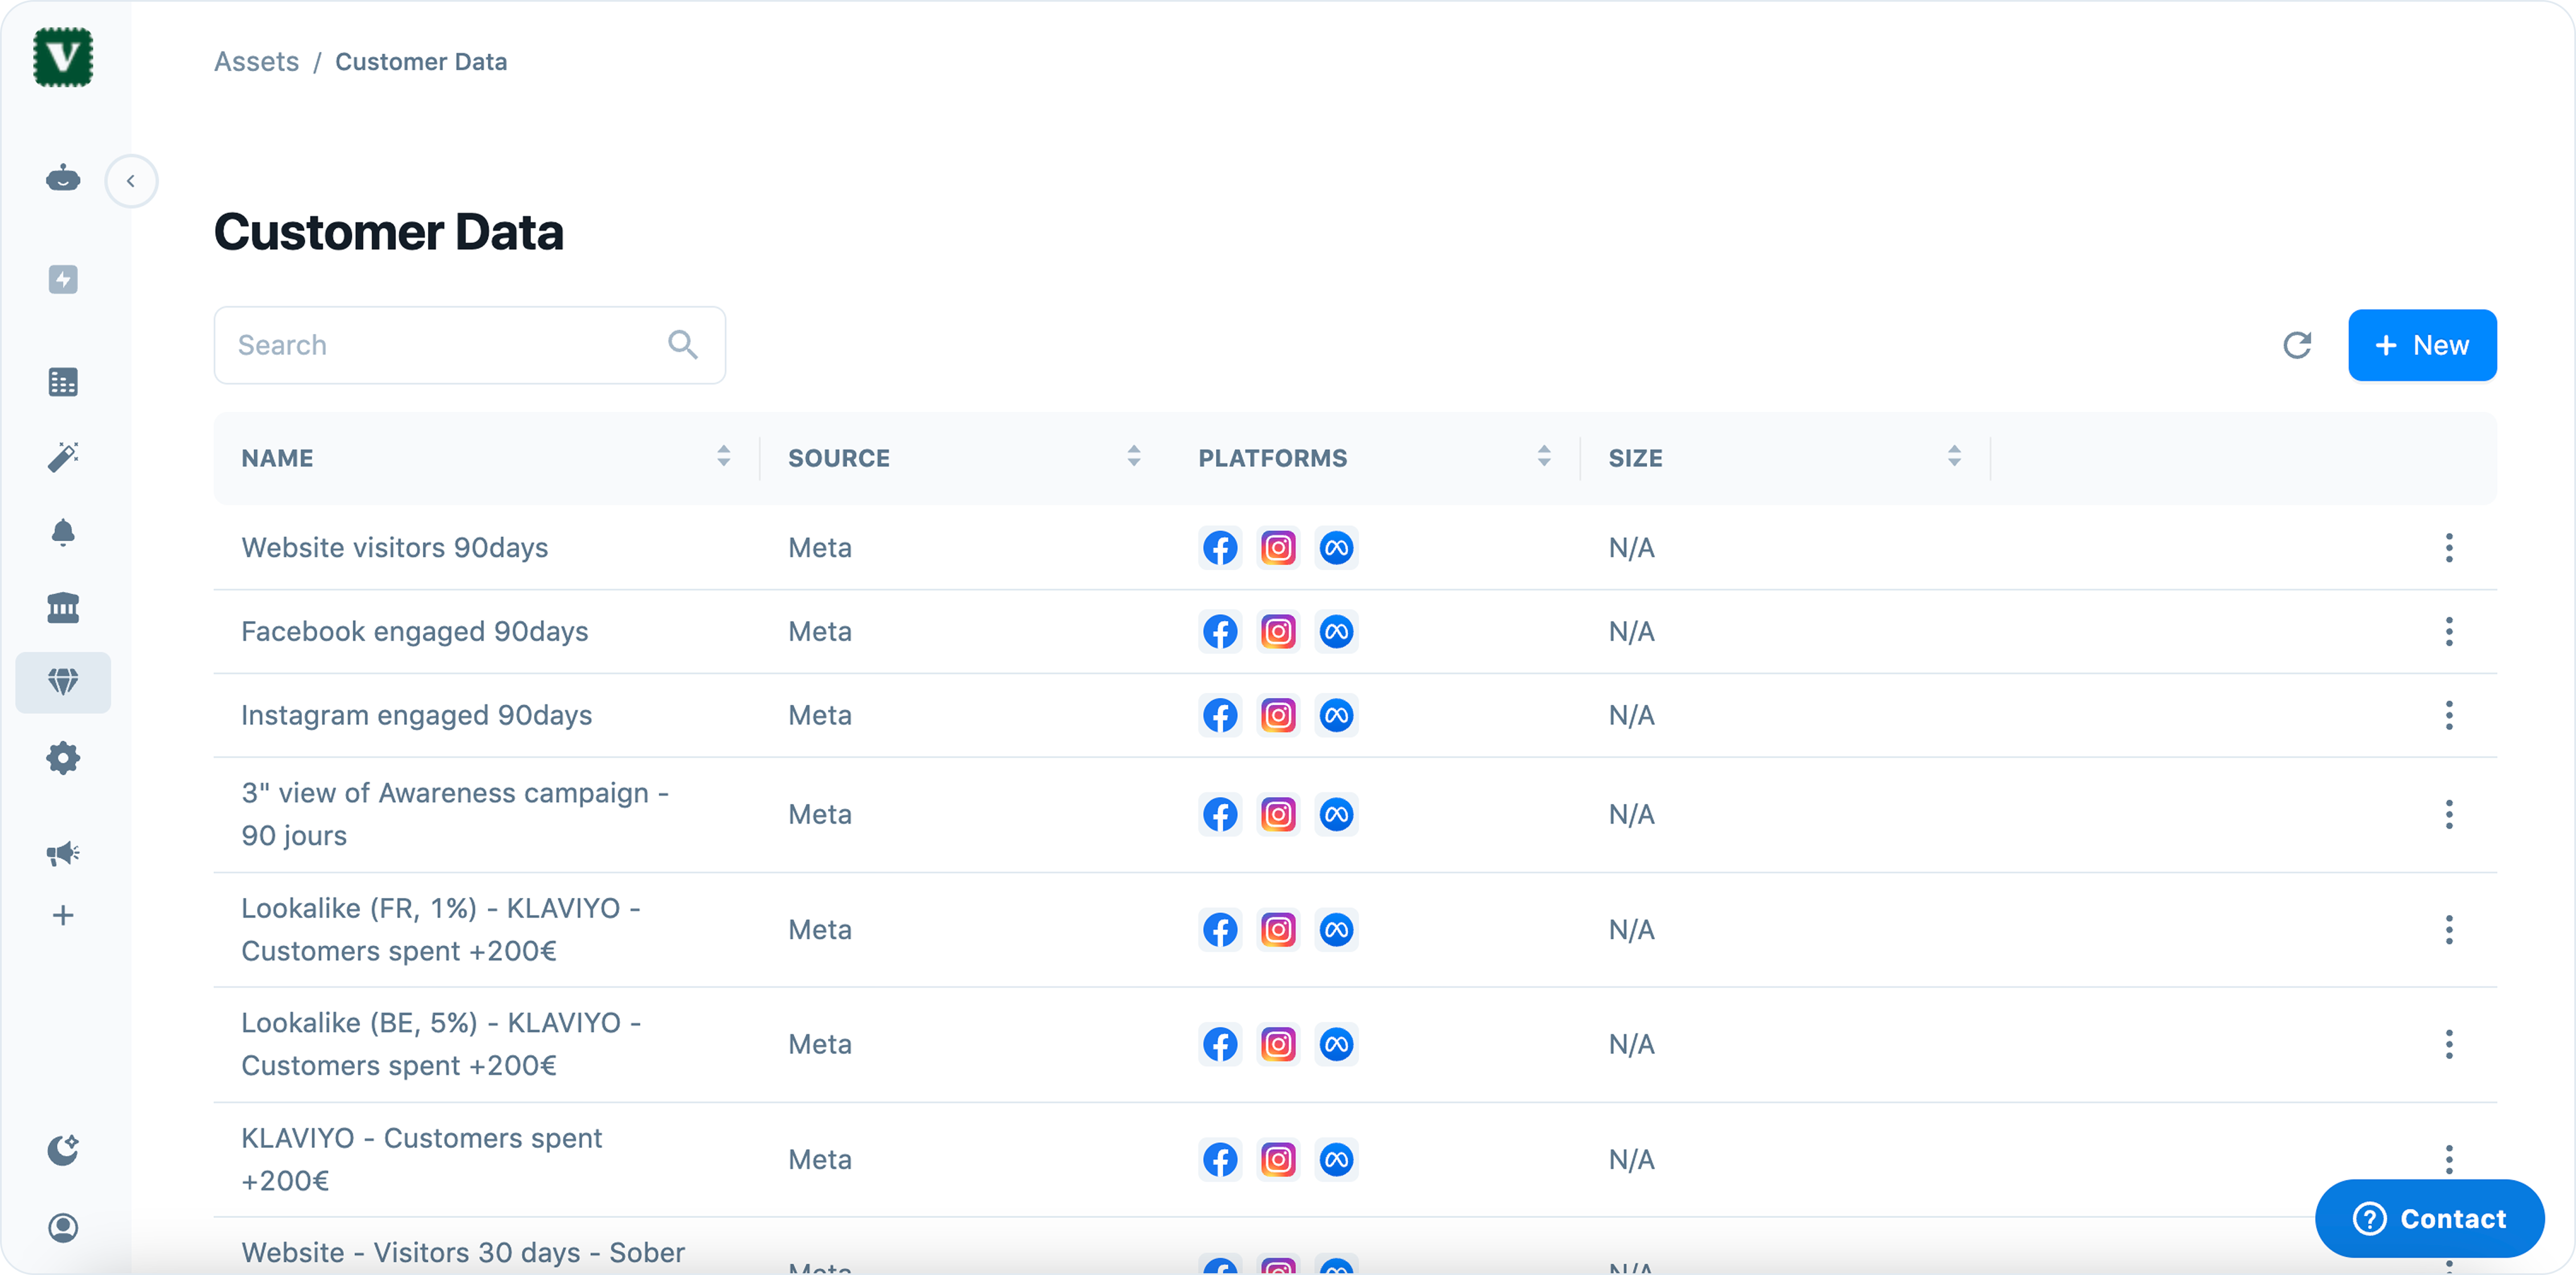The image size is (2576, 1275).
Task: Click the magnifying glass search icon
Action: point(683,345)
